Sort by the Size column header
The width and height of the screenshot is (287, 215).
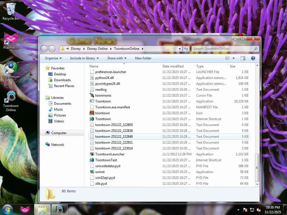click(239, 66)
